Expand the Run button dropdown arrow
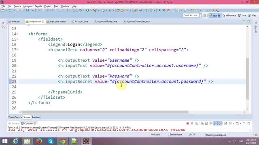 91,10
